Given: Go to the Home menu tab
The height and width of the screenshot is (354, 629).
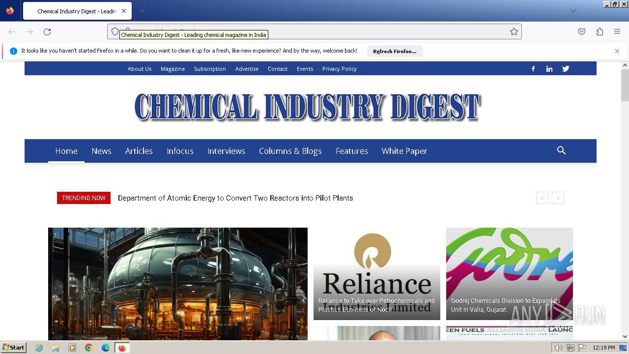Looking at the screenshot, I should pyautogui.click(x=66, y=151).
